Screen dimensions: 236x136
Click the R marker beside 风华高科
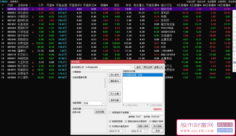tap(33, 9)
